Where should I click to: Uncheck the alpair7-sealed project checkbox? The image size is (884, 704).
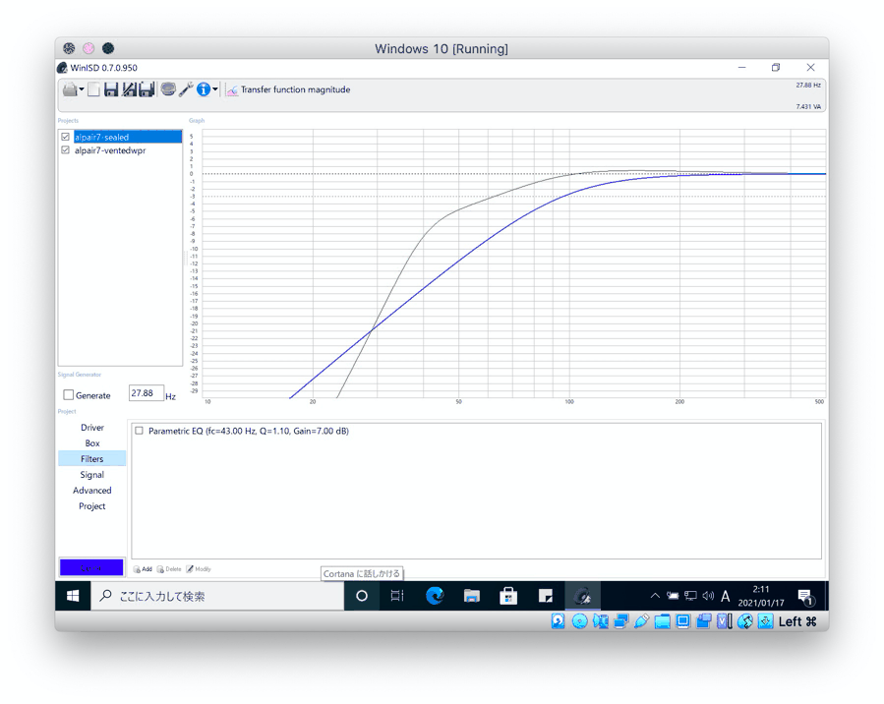pyautogui.click(x=66, y=137)
